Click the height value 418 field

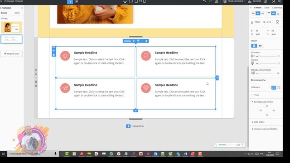tap(269, 22)
